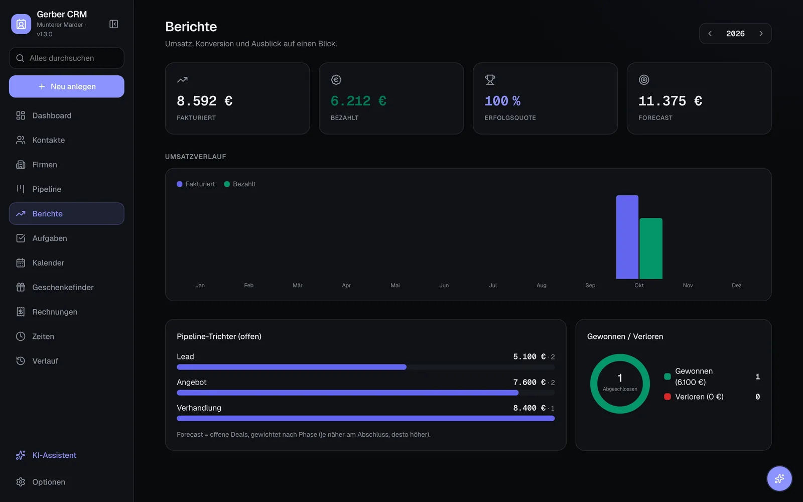
Task: Click the Angebot 7.600 € amount
Action: tap(529, 382)
